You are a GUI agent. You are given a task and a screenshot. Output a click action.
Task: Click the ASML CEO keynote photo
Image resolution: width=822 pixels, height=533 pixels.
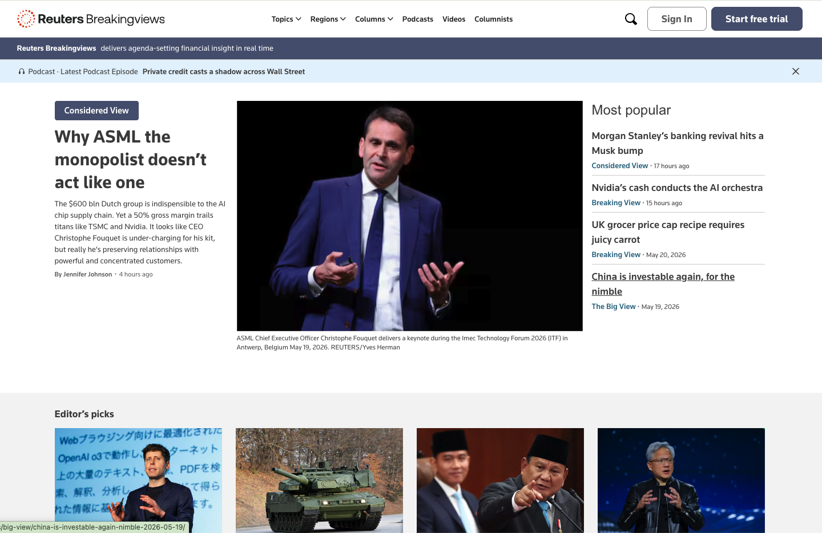coord(410,216)
